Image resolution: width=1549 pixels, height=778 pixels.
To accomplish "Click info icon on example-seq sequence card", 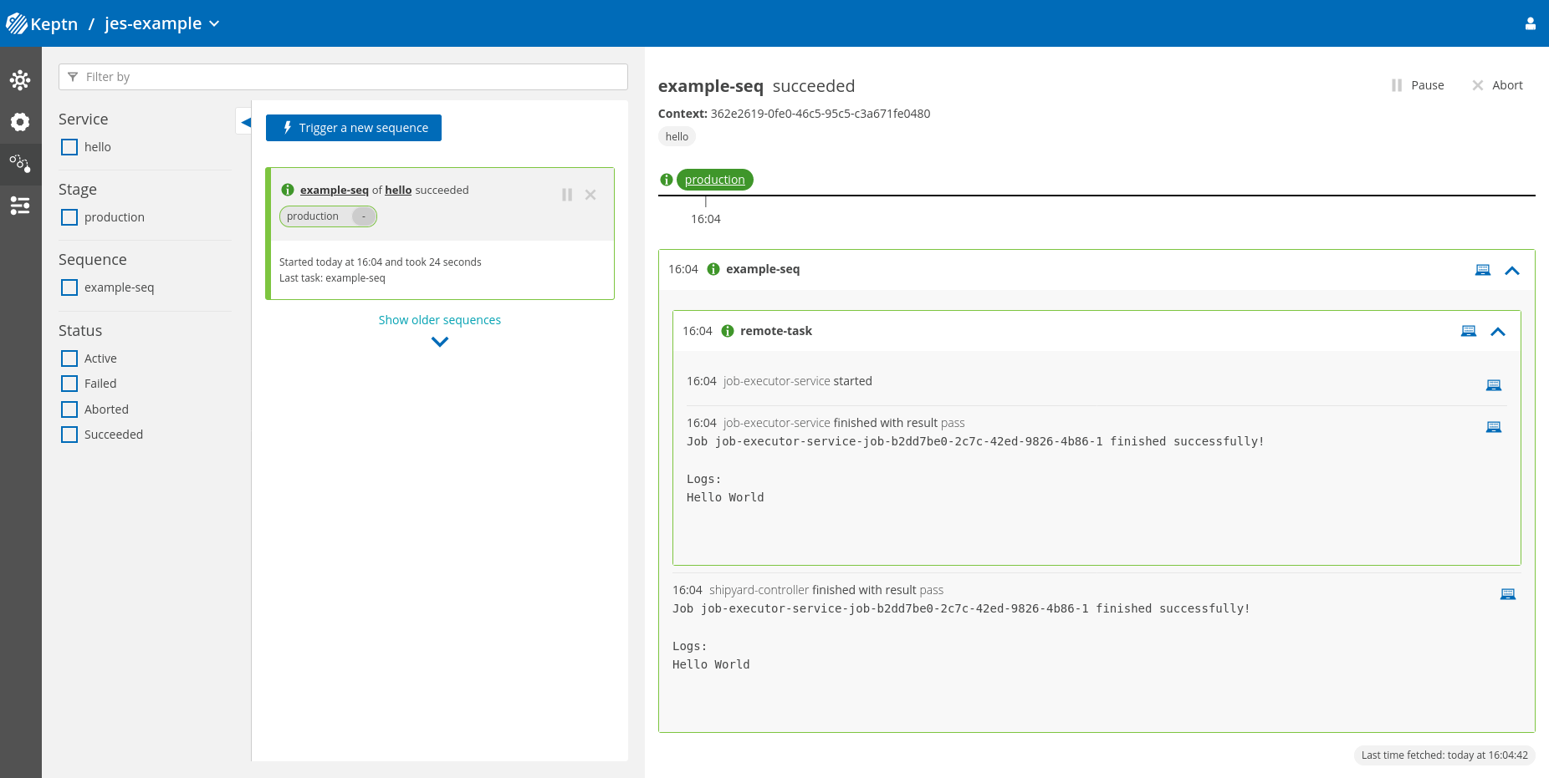I will pyautogui.click(x=288, y=190).
